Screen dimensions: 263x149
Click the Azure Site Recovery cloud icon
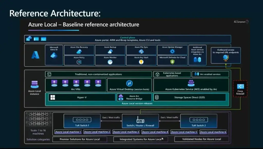pyautogui.click(x=79, y=52)
